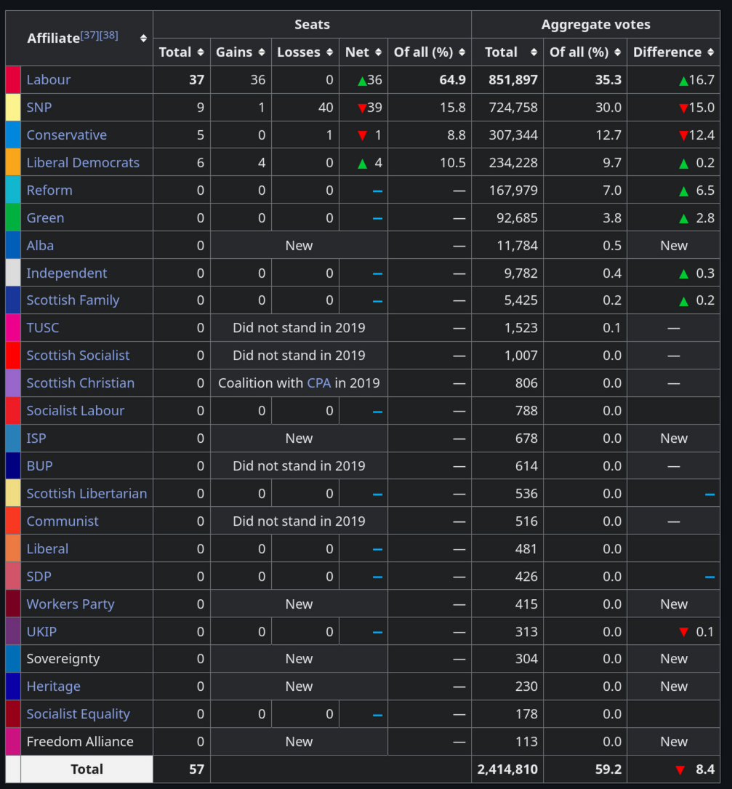
Task: Open reference footnote 37
Action: coord(89,35)
